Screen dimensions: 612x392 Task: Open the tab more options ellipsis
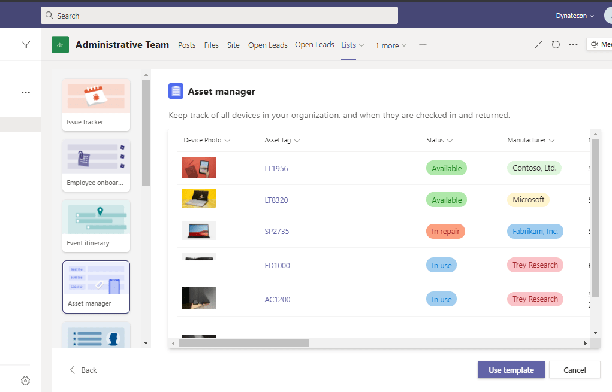tap(573, 45)
